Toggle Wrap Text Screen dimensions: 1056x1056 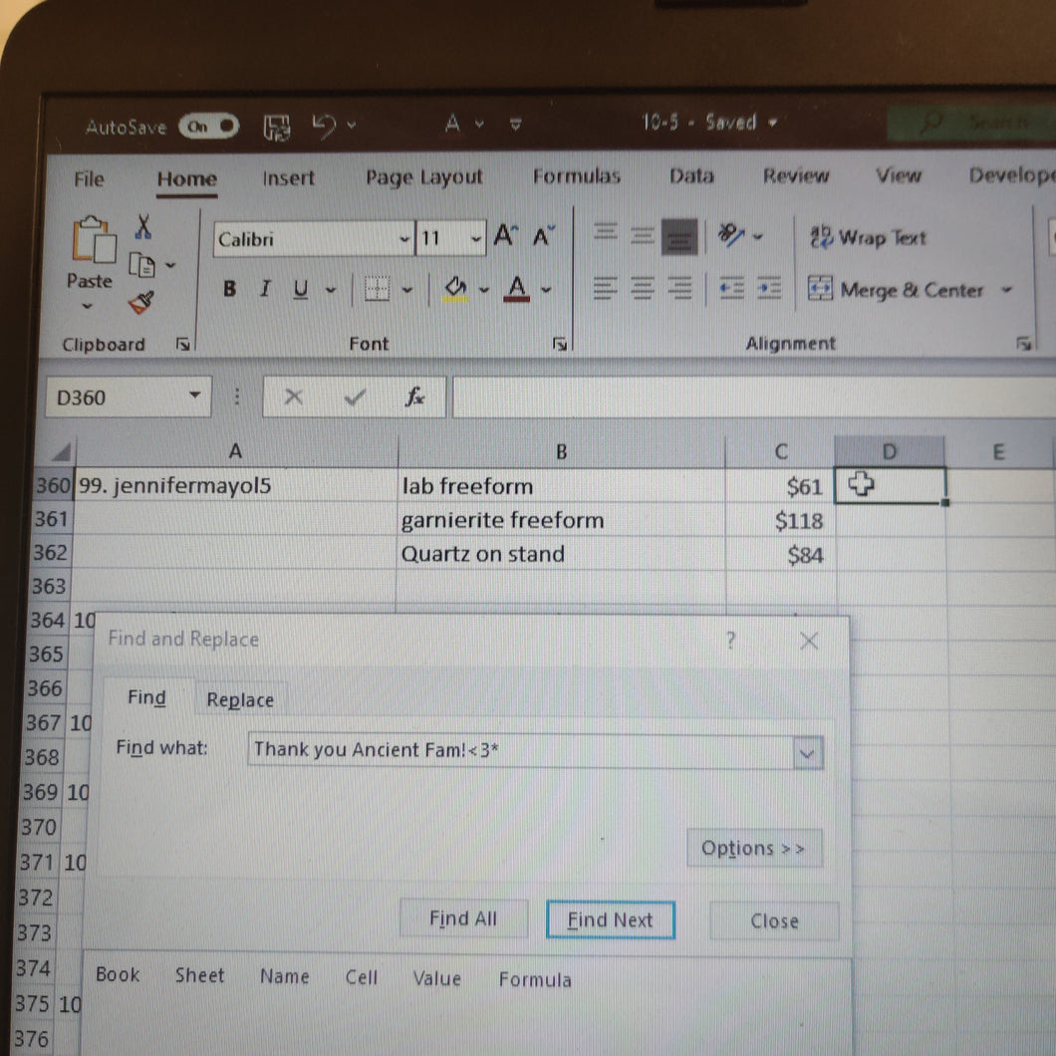point(868,237)
